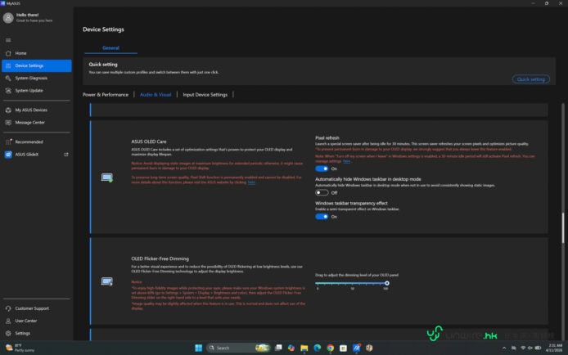568x355 pixels.
Task: Click the settings page vertical scrollbar
Action: 563,228
